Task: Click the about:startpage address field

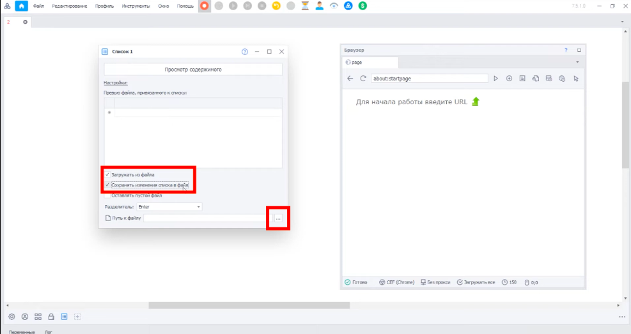Action: [x=430, y=79]
